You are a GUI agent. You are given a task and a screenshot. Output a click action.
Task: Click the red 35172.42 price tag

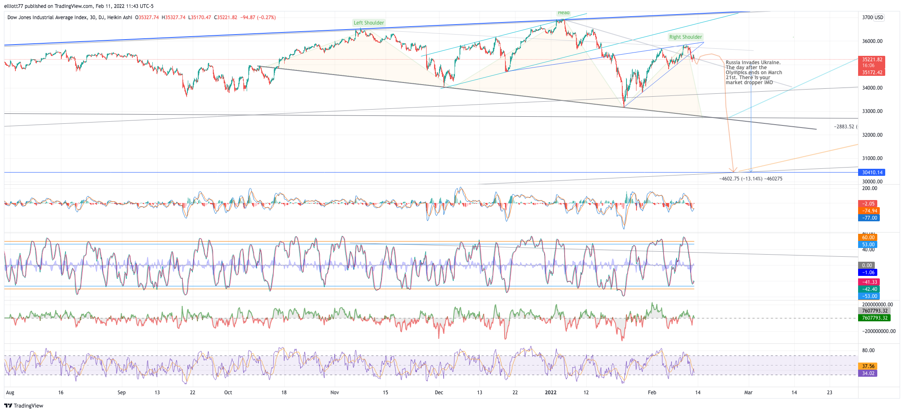(x=871, y=73)
